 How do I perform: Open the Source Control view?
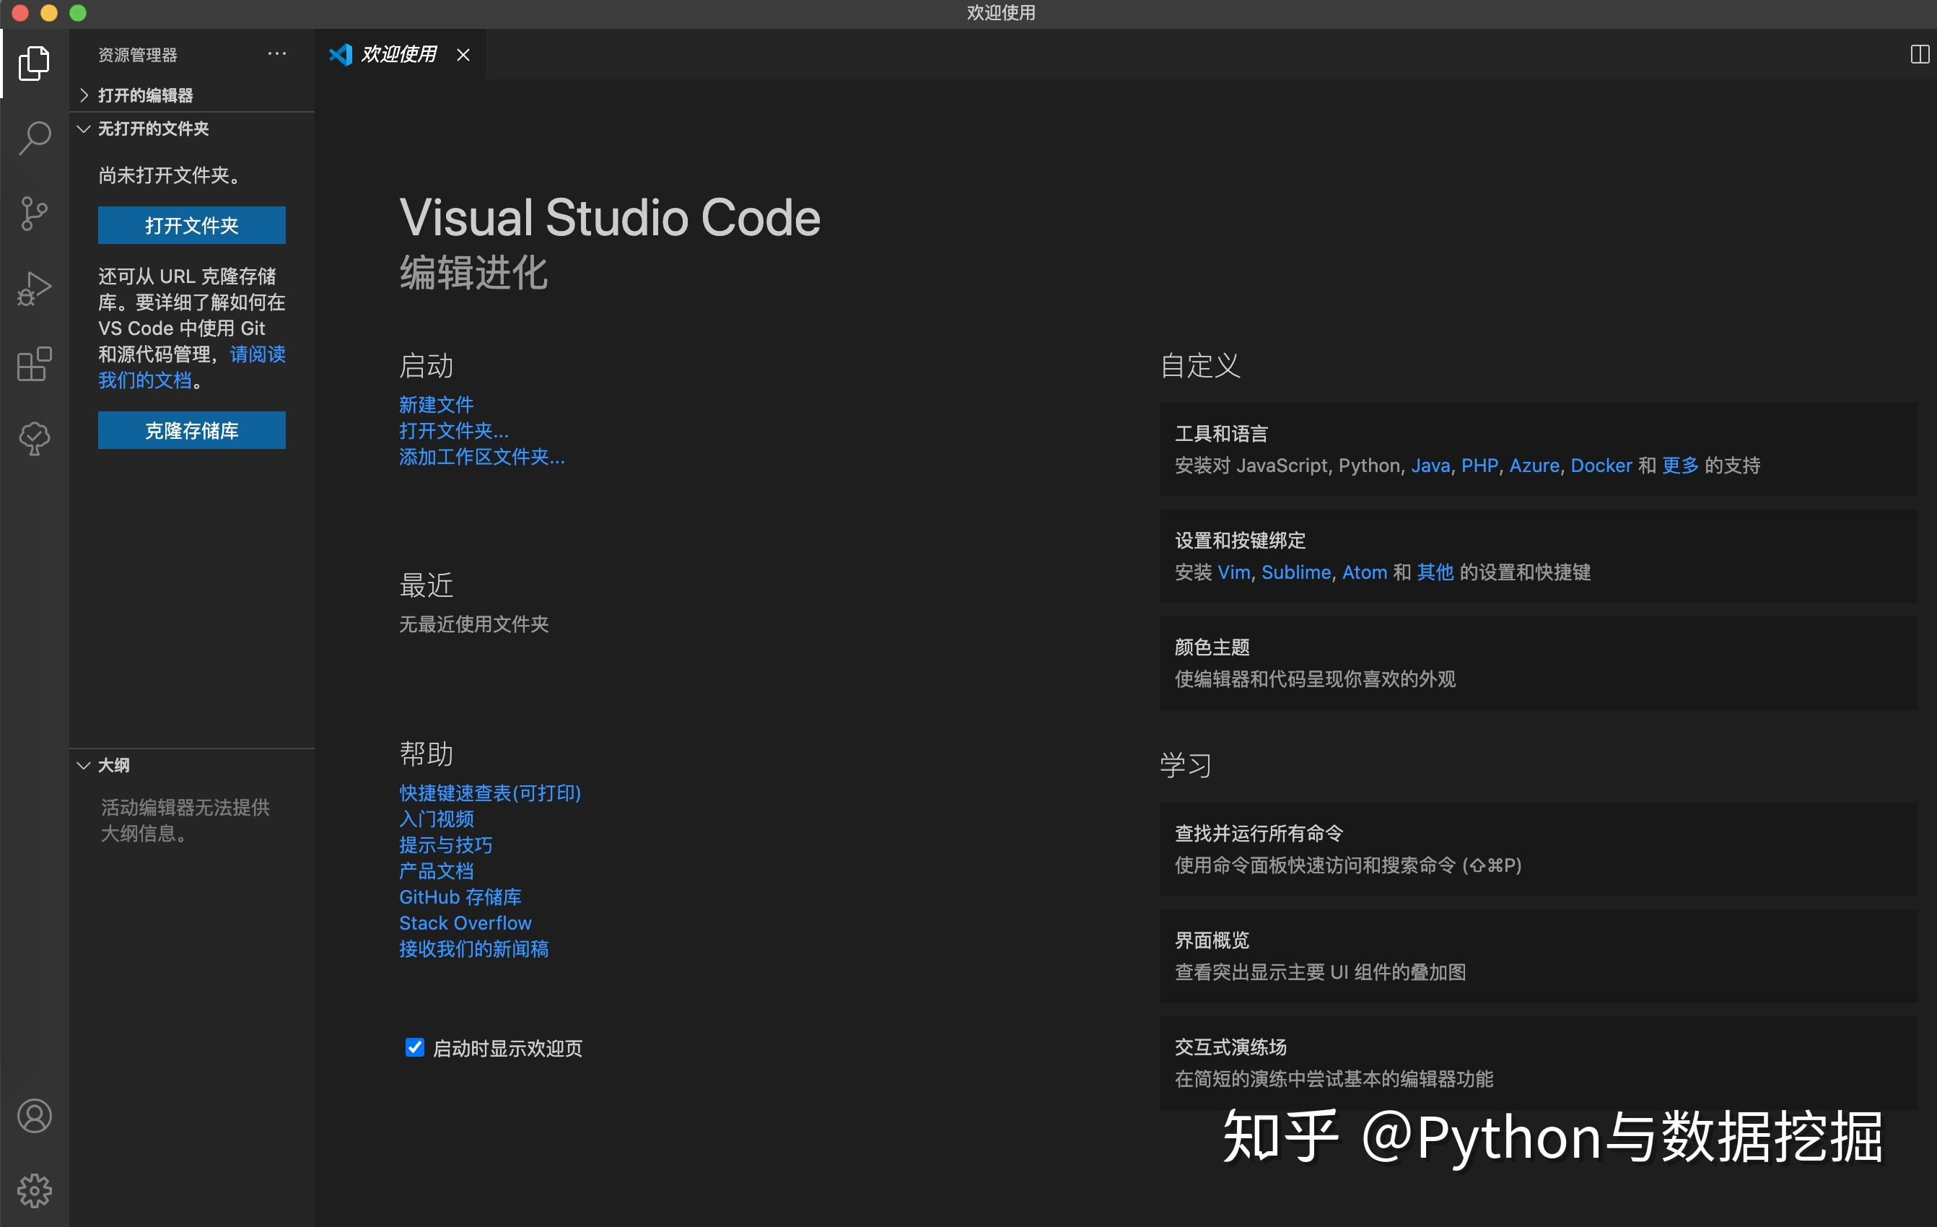[x=34, y=213]
